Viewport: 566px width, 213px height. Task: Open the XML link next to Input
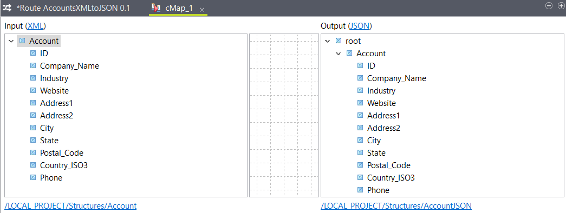35,26
